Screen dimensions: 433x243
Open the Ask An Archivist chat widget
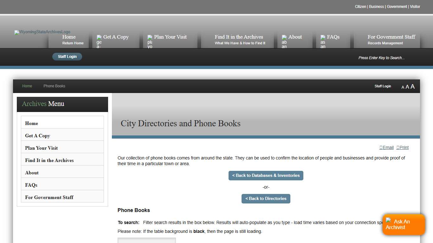tap(403, 224)
